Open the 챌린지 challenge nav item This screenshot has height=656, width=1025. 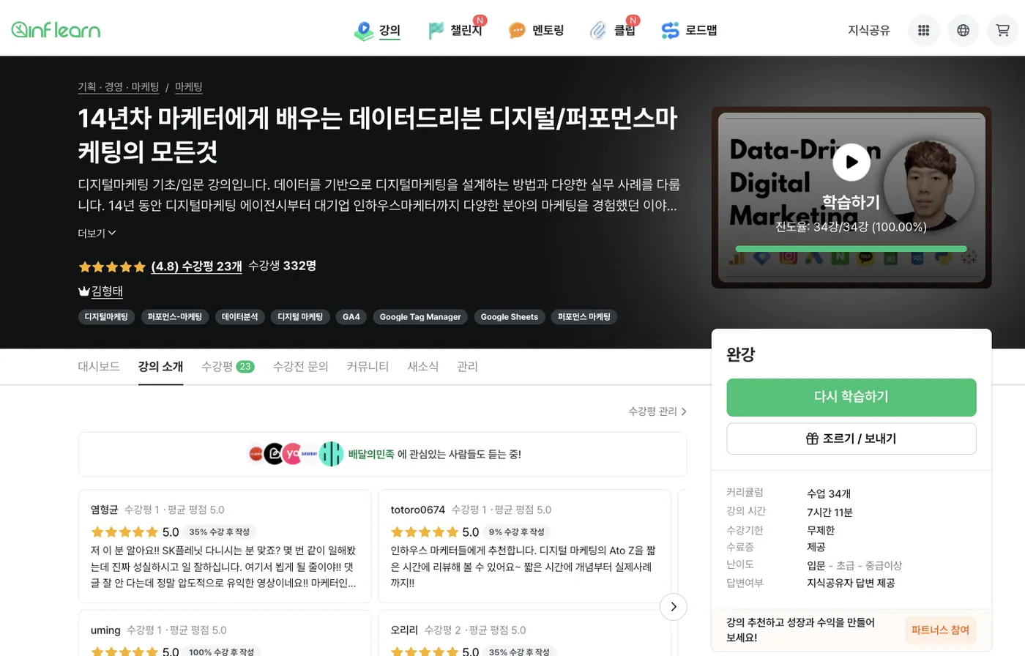click(455, 30)
